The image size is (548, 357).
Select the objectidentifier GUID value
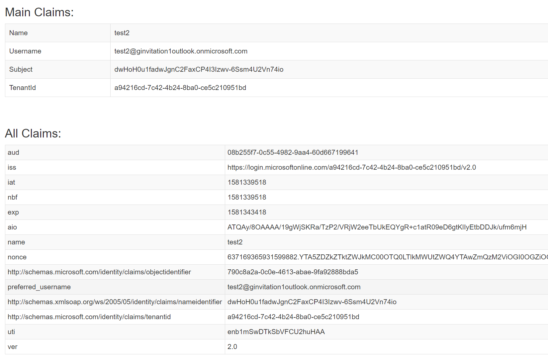[x=293, y=272]
